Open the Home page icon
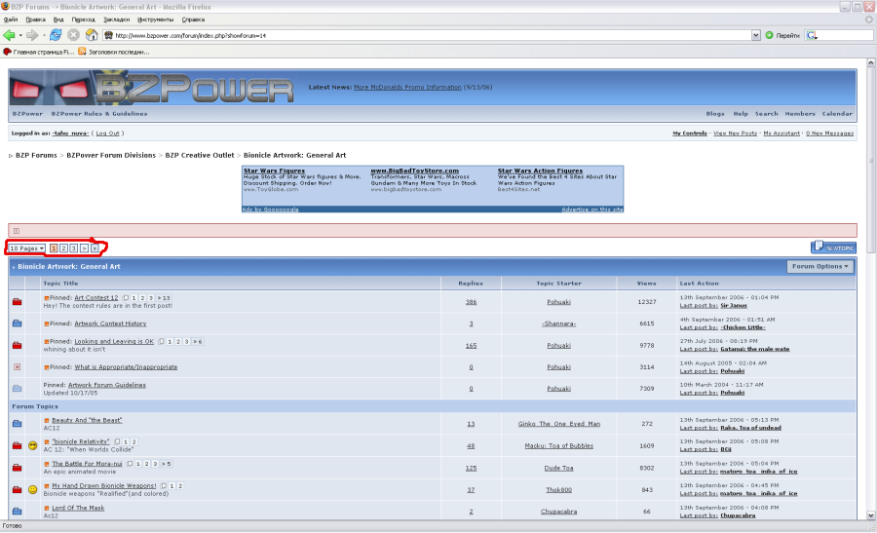 tap(92, 35)
